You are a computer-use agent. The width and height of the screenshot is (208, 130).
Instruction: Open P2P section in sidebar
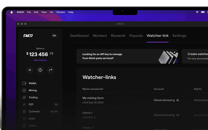click(x=31, y=105)
